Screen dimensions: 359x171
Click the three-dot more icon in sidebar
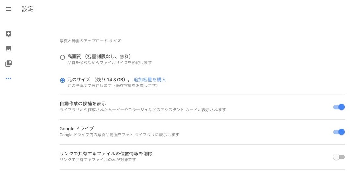click(9, 79)
